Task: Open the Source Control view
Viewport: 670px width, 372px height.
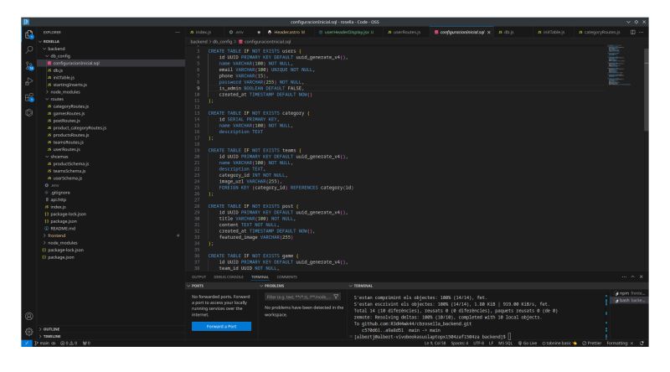Action: tap(29, 65)
